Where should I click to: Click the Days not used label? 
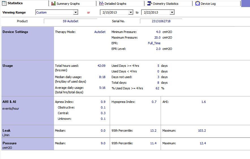pos(122,77)
